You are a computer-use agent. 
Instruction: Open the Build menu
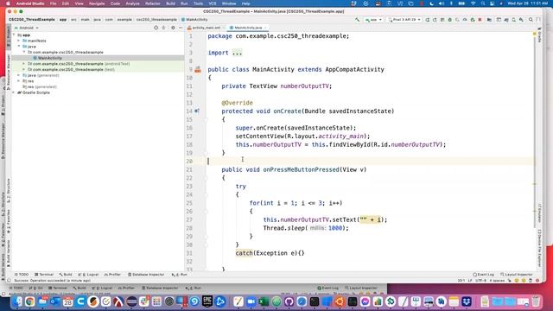(171, 3)
